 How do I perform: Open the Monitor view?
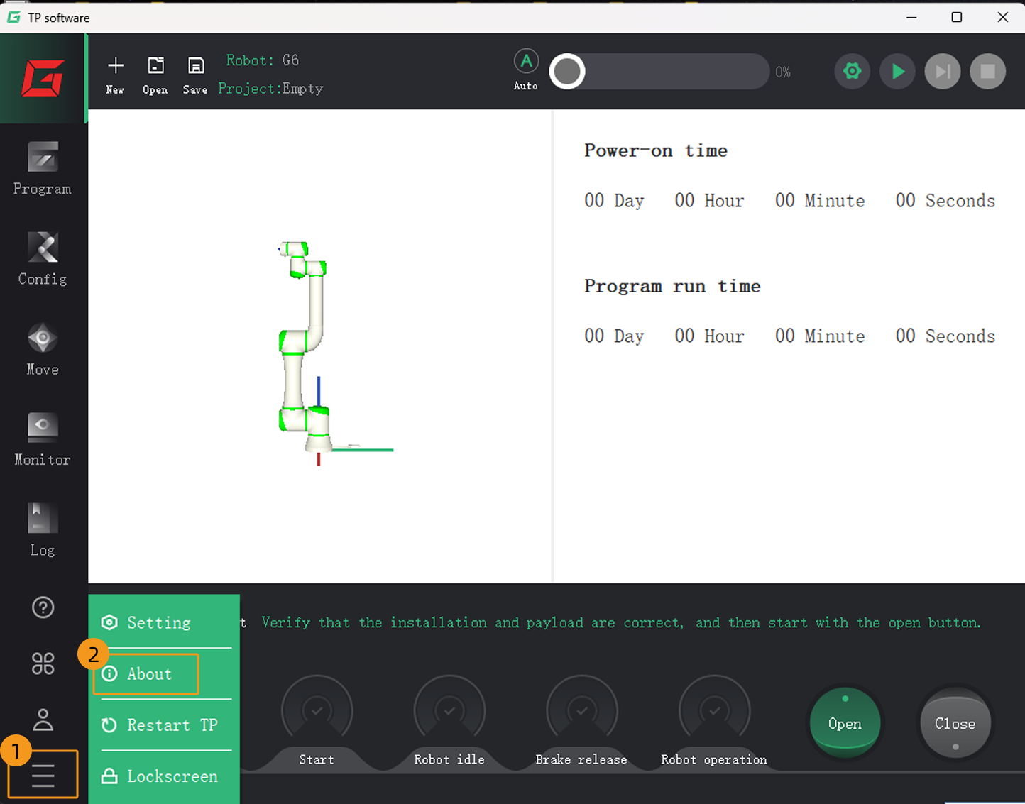tap(43, 439)
